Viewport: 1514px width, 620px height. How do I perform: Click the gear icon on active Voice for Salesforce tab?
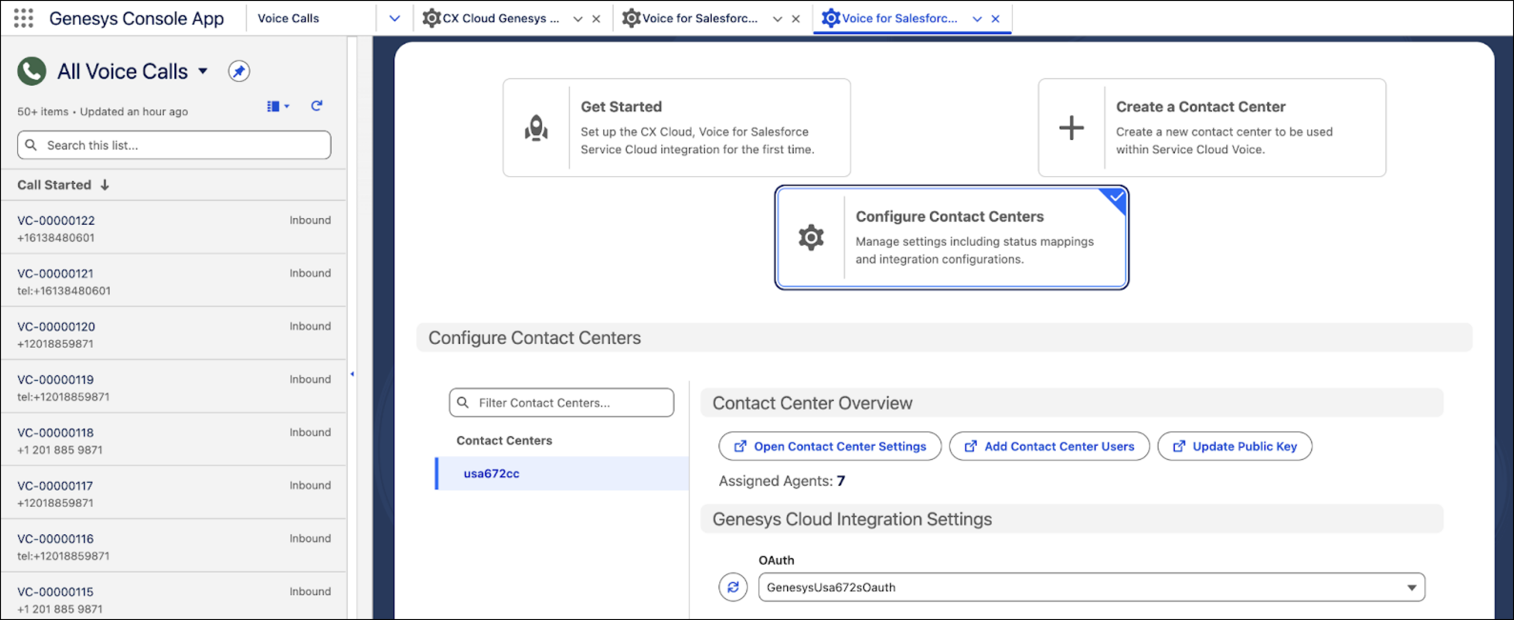830,18
